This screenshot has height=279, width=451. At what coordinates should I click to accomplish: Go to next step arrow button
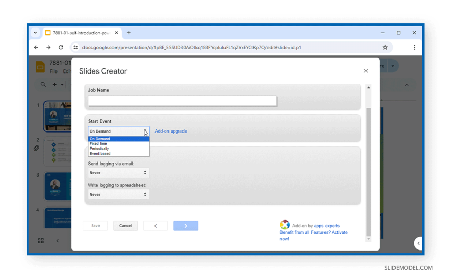tap(186, 226)
